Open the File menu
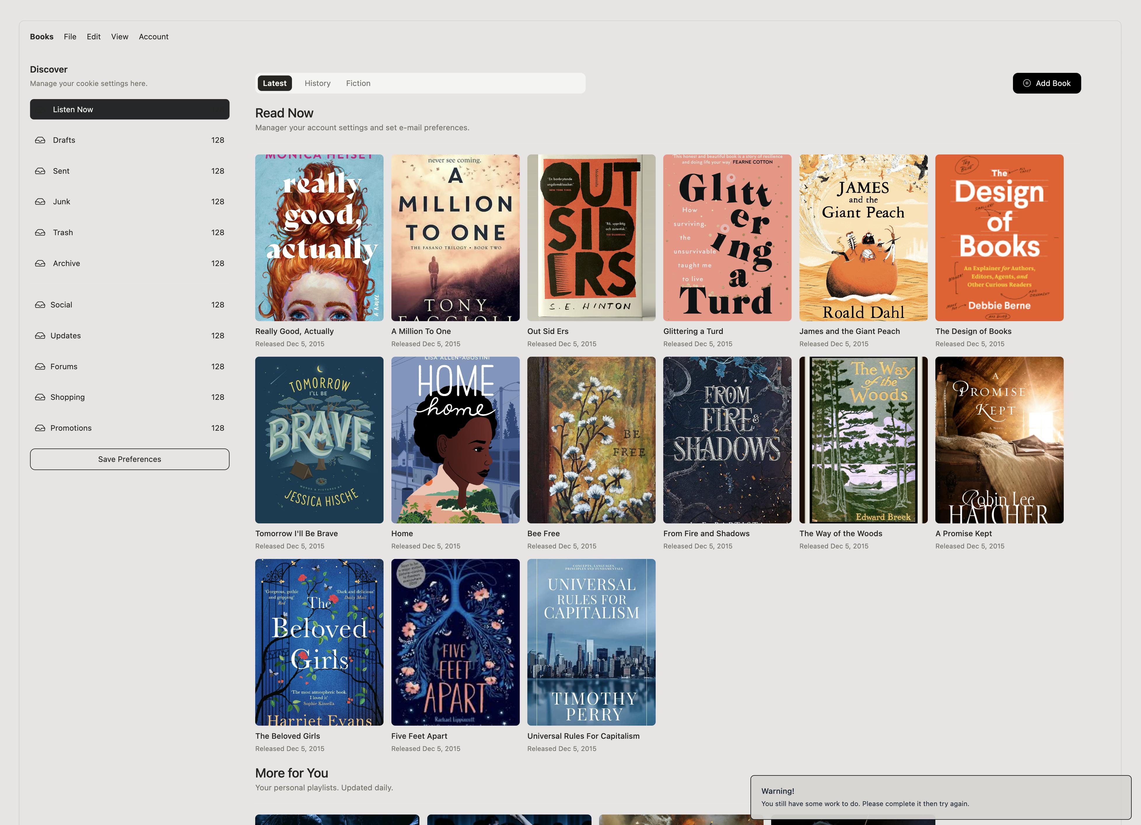This screenshot has width=1141, height=825. (x=70, y=37)
